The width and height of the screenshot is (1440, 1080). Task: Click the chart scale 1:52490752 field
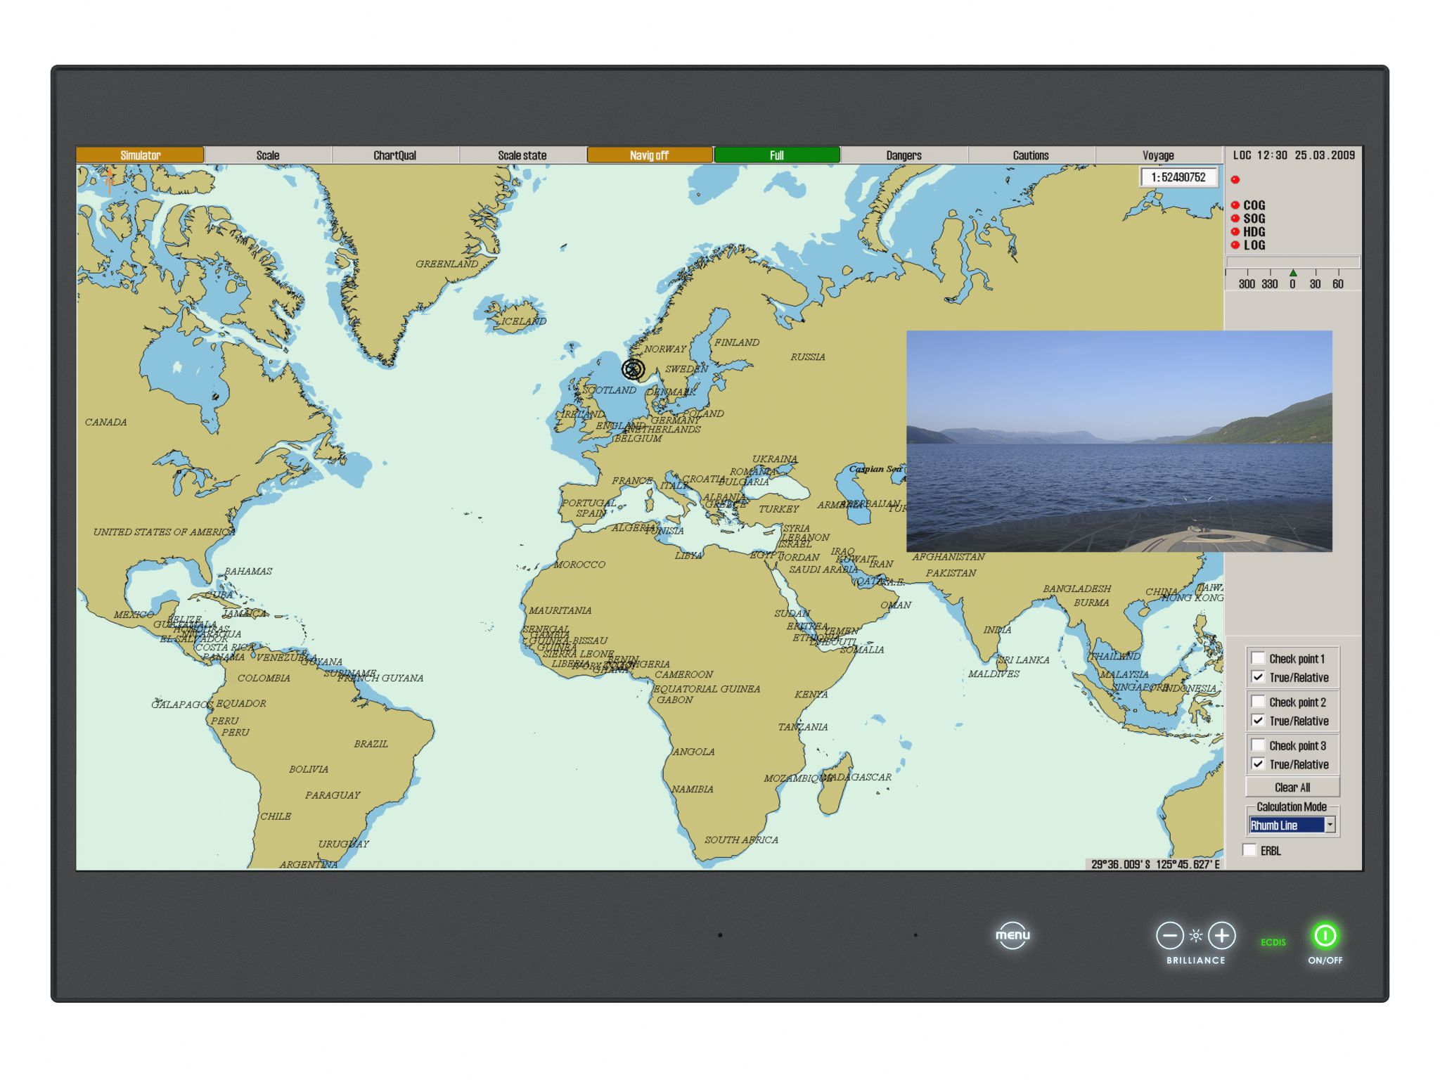pyautogui.click(x=1178, y=177)
